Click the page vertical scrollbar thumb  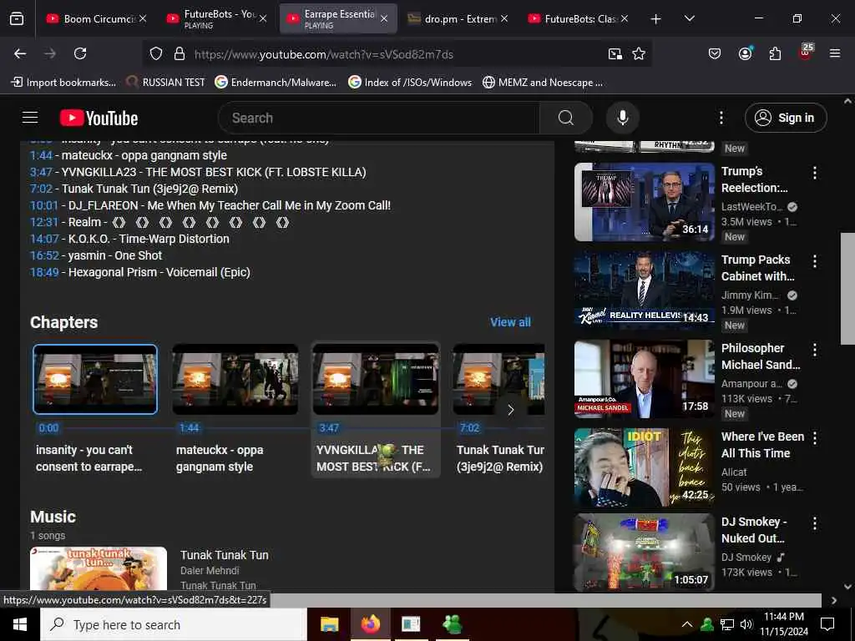click(x=847, y=289)
